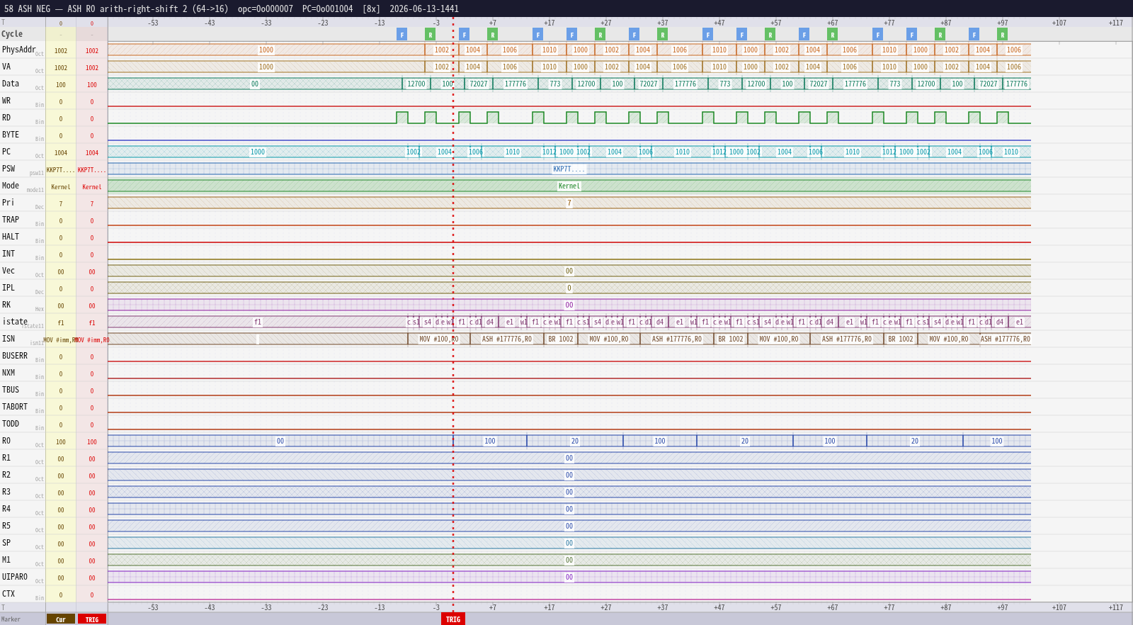Select the green R cycle marker near +37
This screenshot has width=1133, height=625.
point(662,34)
